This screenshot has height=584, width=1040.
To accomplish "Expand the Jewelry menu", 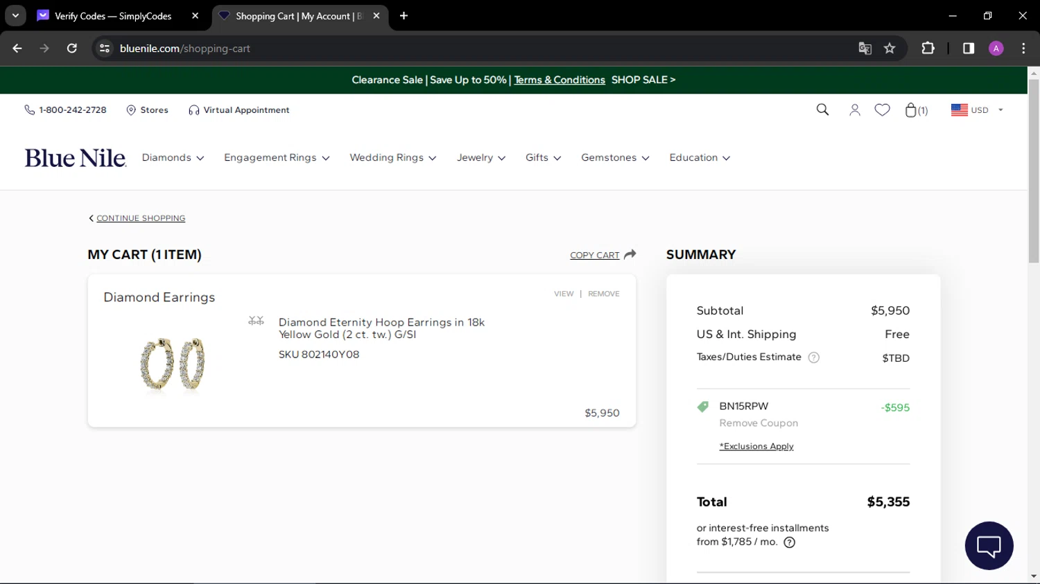I will point(481,158).
